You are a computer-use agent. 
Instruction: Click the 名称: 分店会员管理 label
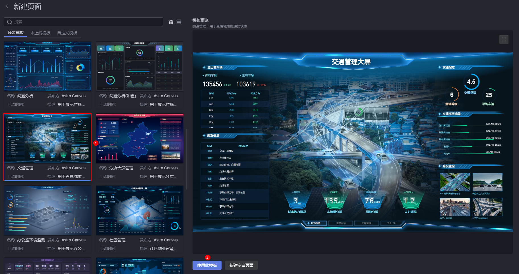(x=116, y=168)
